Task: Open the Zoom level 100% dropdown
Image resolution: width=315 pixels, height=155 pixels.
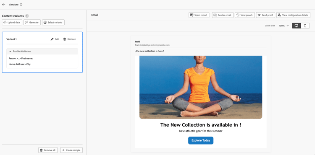Action: coord(283,26)
